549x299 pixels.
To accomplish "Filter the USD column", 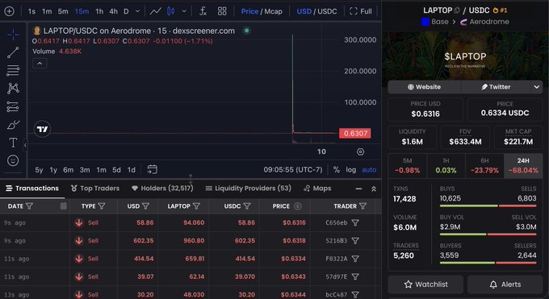I will [x=146, y=206].
